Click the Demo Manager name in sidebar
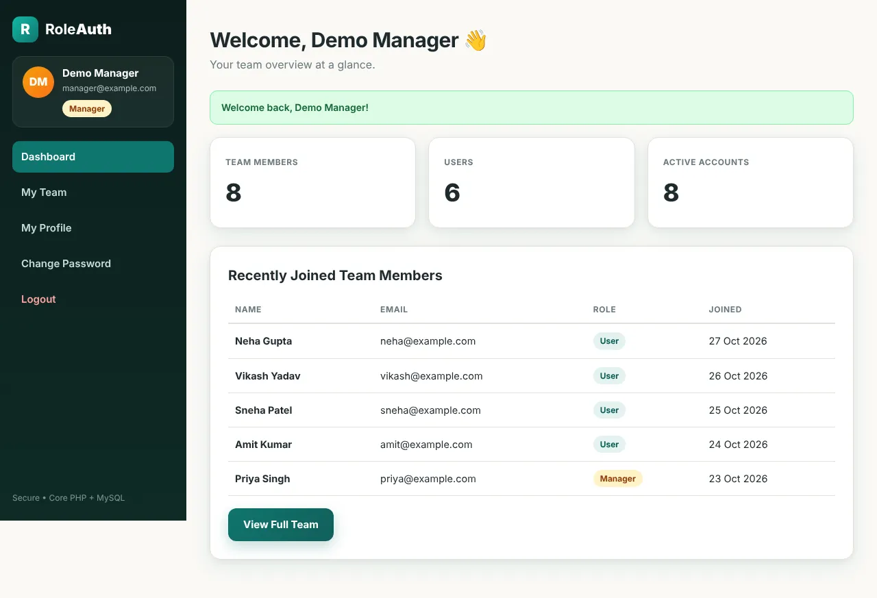Viewport: 877px width, 598px height. click(x=101, y=73)
